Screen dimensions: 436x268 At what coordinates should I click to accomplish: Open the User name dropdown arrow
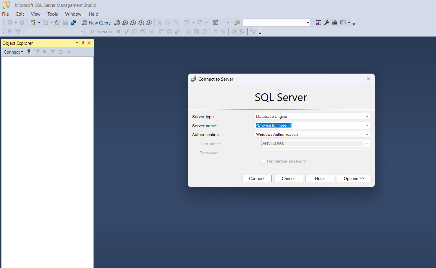pyautogui.click(x=367, y=143)
